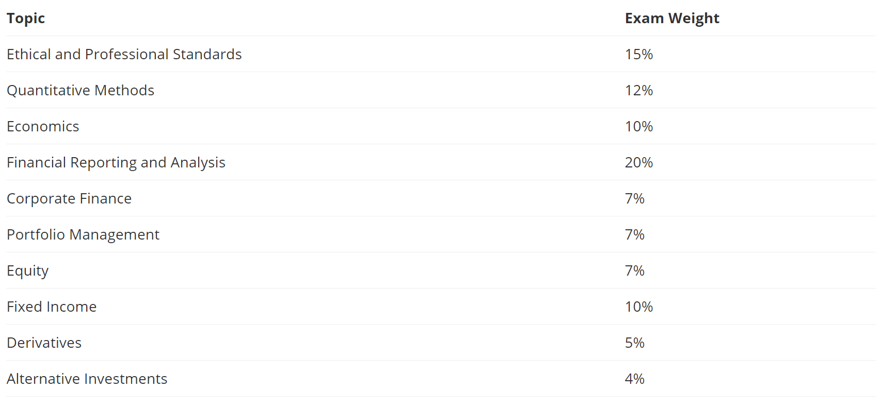Image resolution: width=882 pixels, height=407 pixels.
Task: Click the Corporate Finance topic cell
Action: 69,199
